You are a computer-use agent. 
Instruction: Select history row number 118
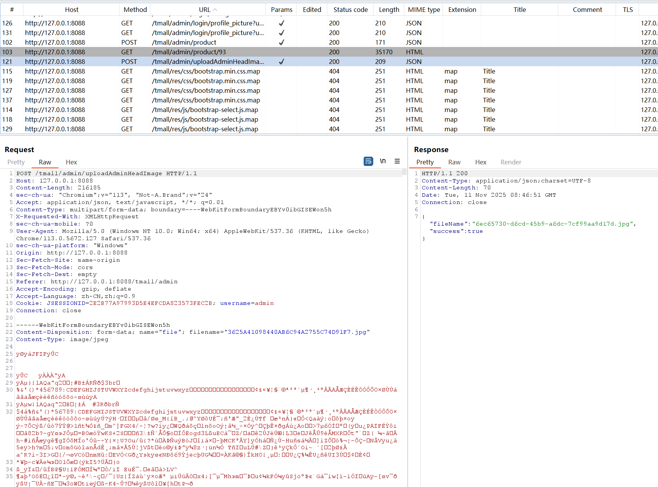pos(329,119)
